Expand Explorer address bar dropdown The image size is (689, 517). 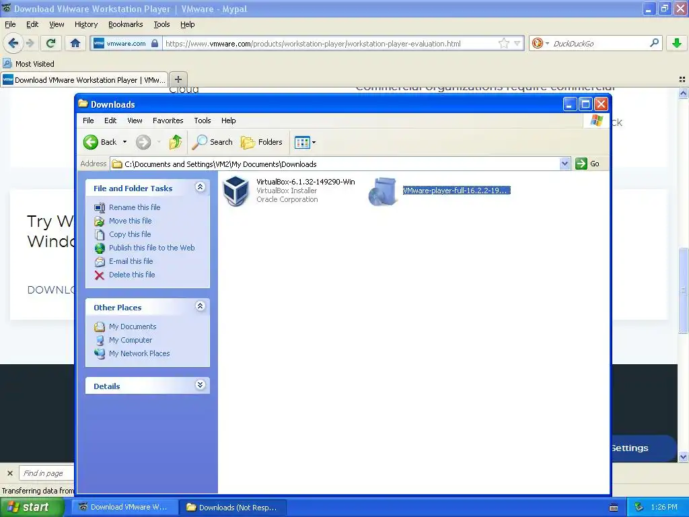point(565,164)
